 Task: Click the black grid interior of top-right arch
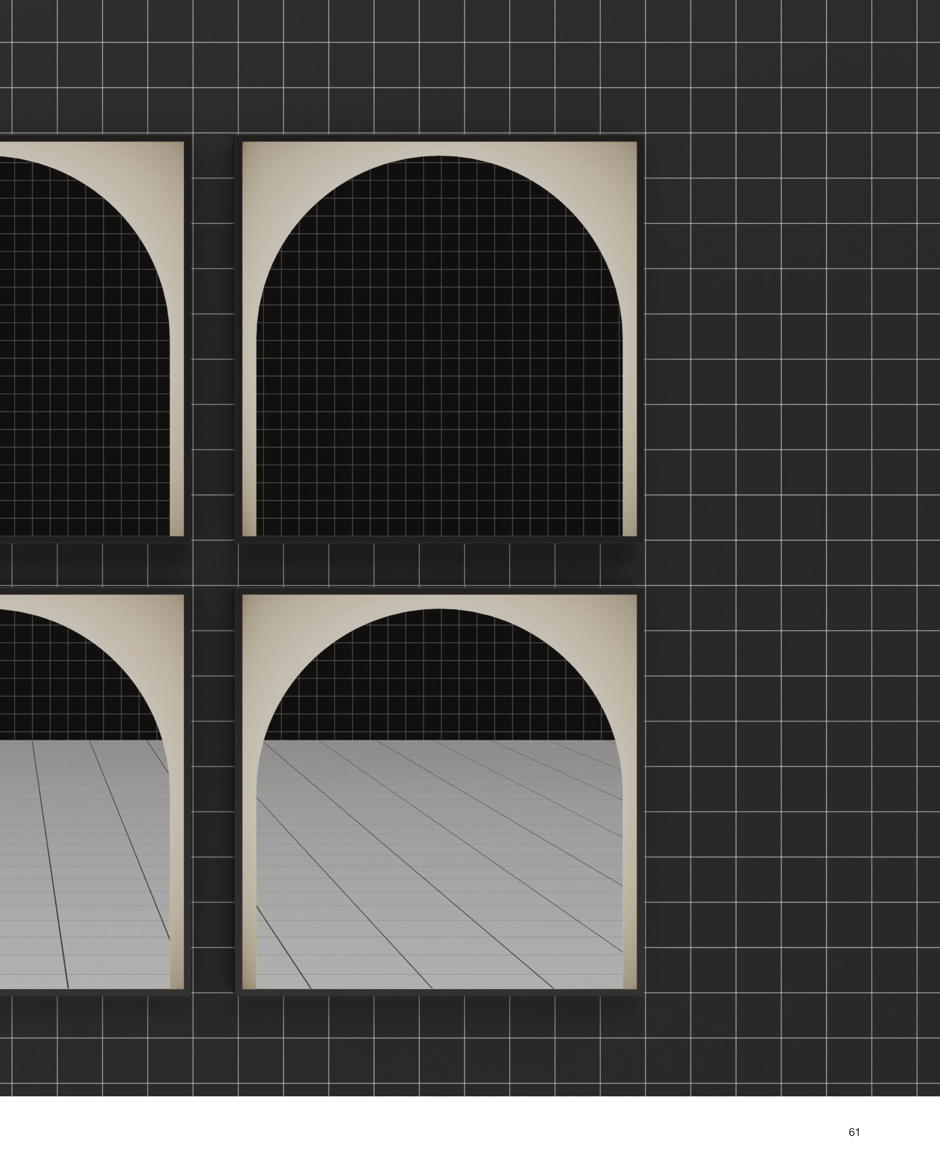439,354
